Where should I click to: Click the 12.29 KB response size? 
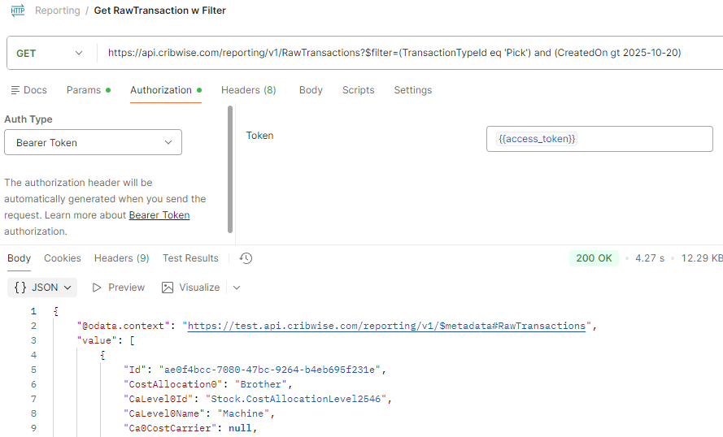click(x=702, y=258)
